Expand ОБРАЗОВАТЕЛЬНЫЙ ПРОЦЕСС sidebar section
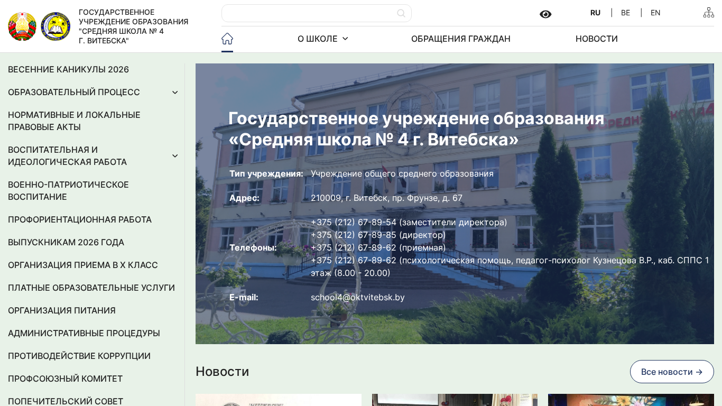The width and height of the screenshot is (722, 406). point(175,93)
